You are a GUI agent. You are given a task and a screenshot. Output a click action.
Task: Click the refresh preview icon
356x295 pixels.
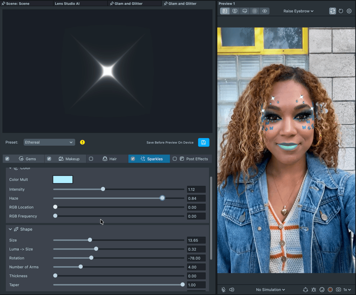tap(341, 11)
